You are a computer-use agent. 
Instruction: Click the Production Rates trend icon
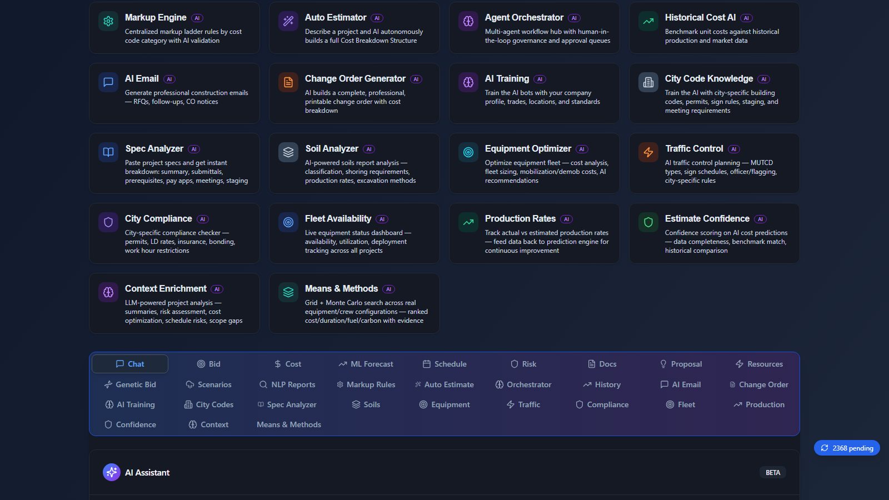(468, 222)
